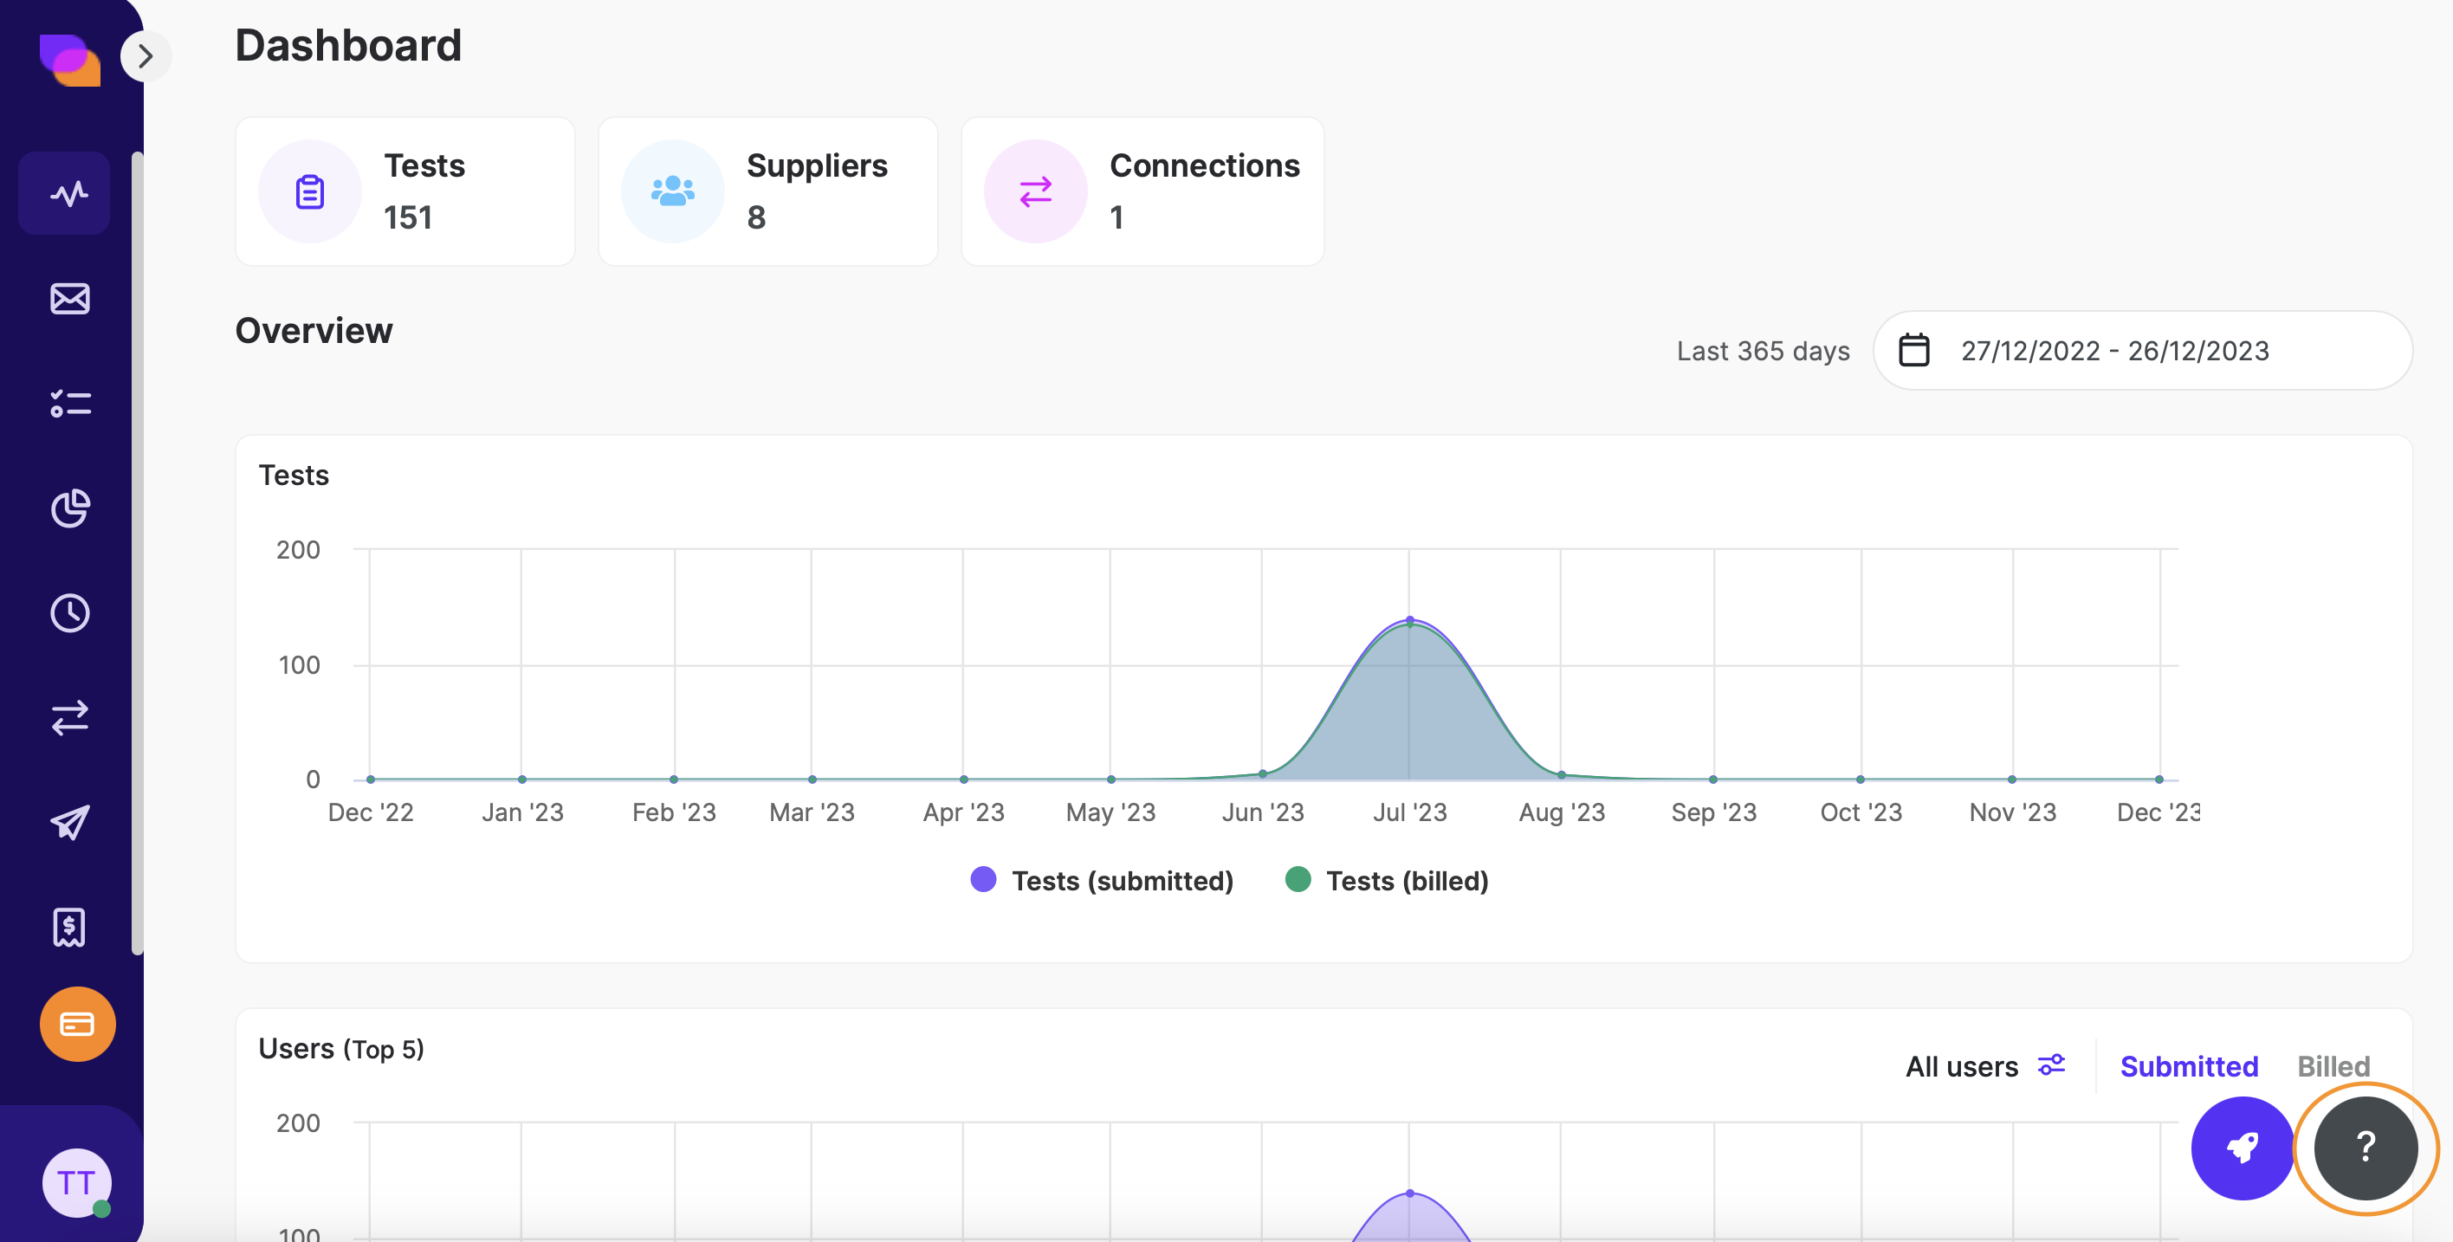Click the Jun '23 data point in Tests chart
Image resolution: width=2453 pixels, height=1242 pixels.
coord(1263,773)
